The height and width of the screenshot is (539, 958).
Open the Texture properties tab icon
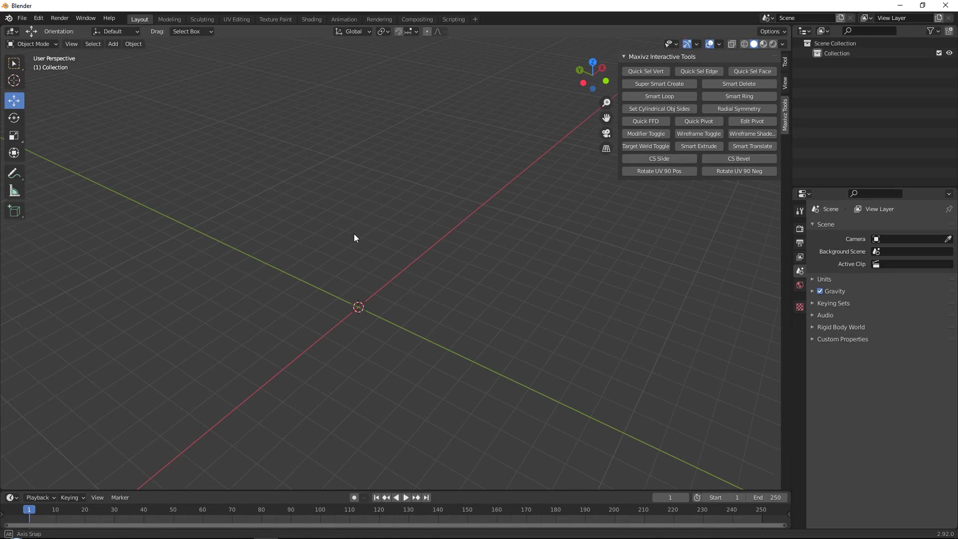800,307
